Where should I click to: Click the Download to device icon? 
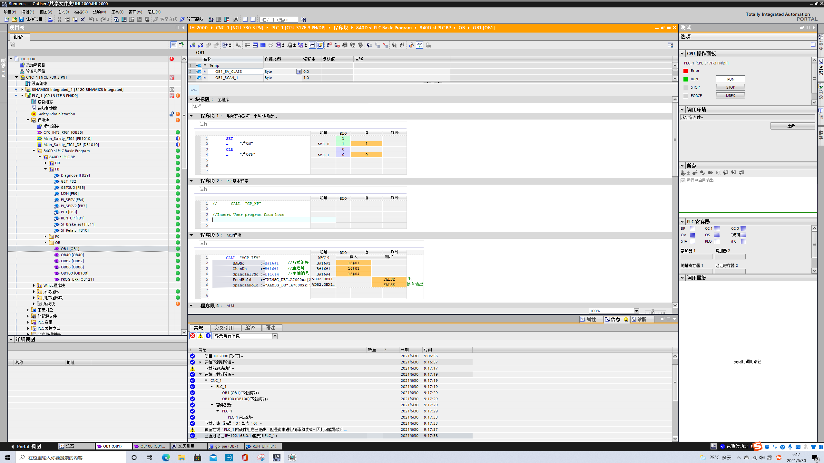[124, 19]
